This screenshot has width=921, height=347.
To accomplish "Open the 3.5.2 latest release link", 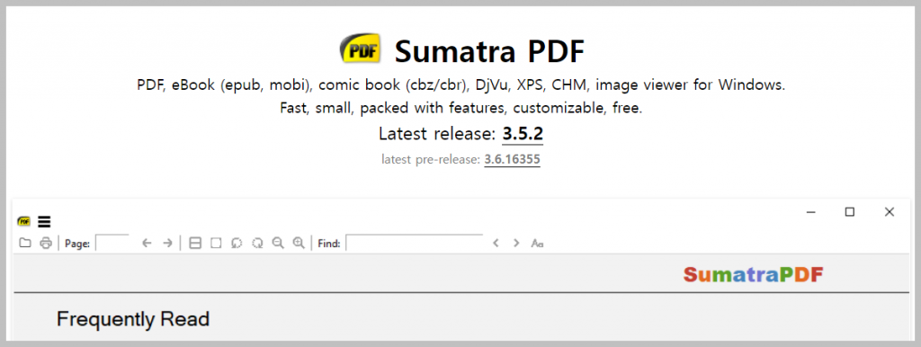I will pyautogui.click(x=523, y=134).
